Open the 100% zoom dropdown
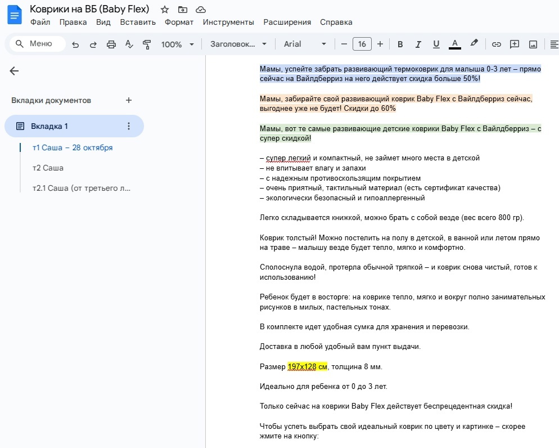Image resolution: width=559 pixels, height=448 pixels. [178, 44]
